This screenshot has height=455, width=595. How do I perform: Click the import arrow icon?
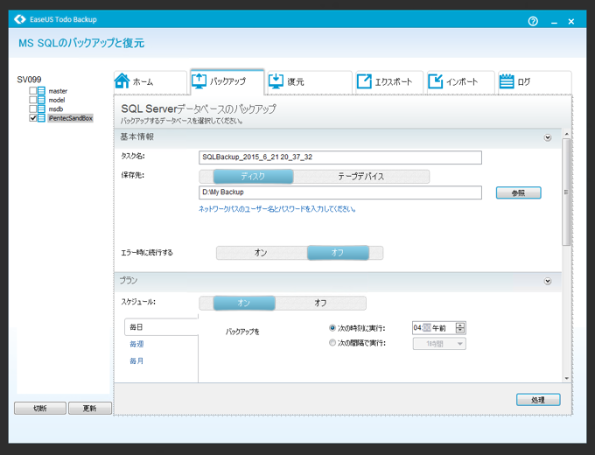[x=435, y=81]
